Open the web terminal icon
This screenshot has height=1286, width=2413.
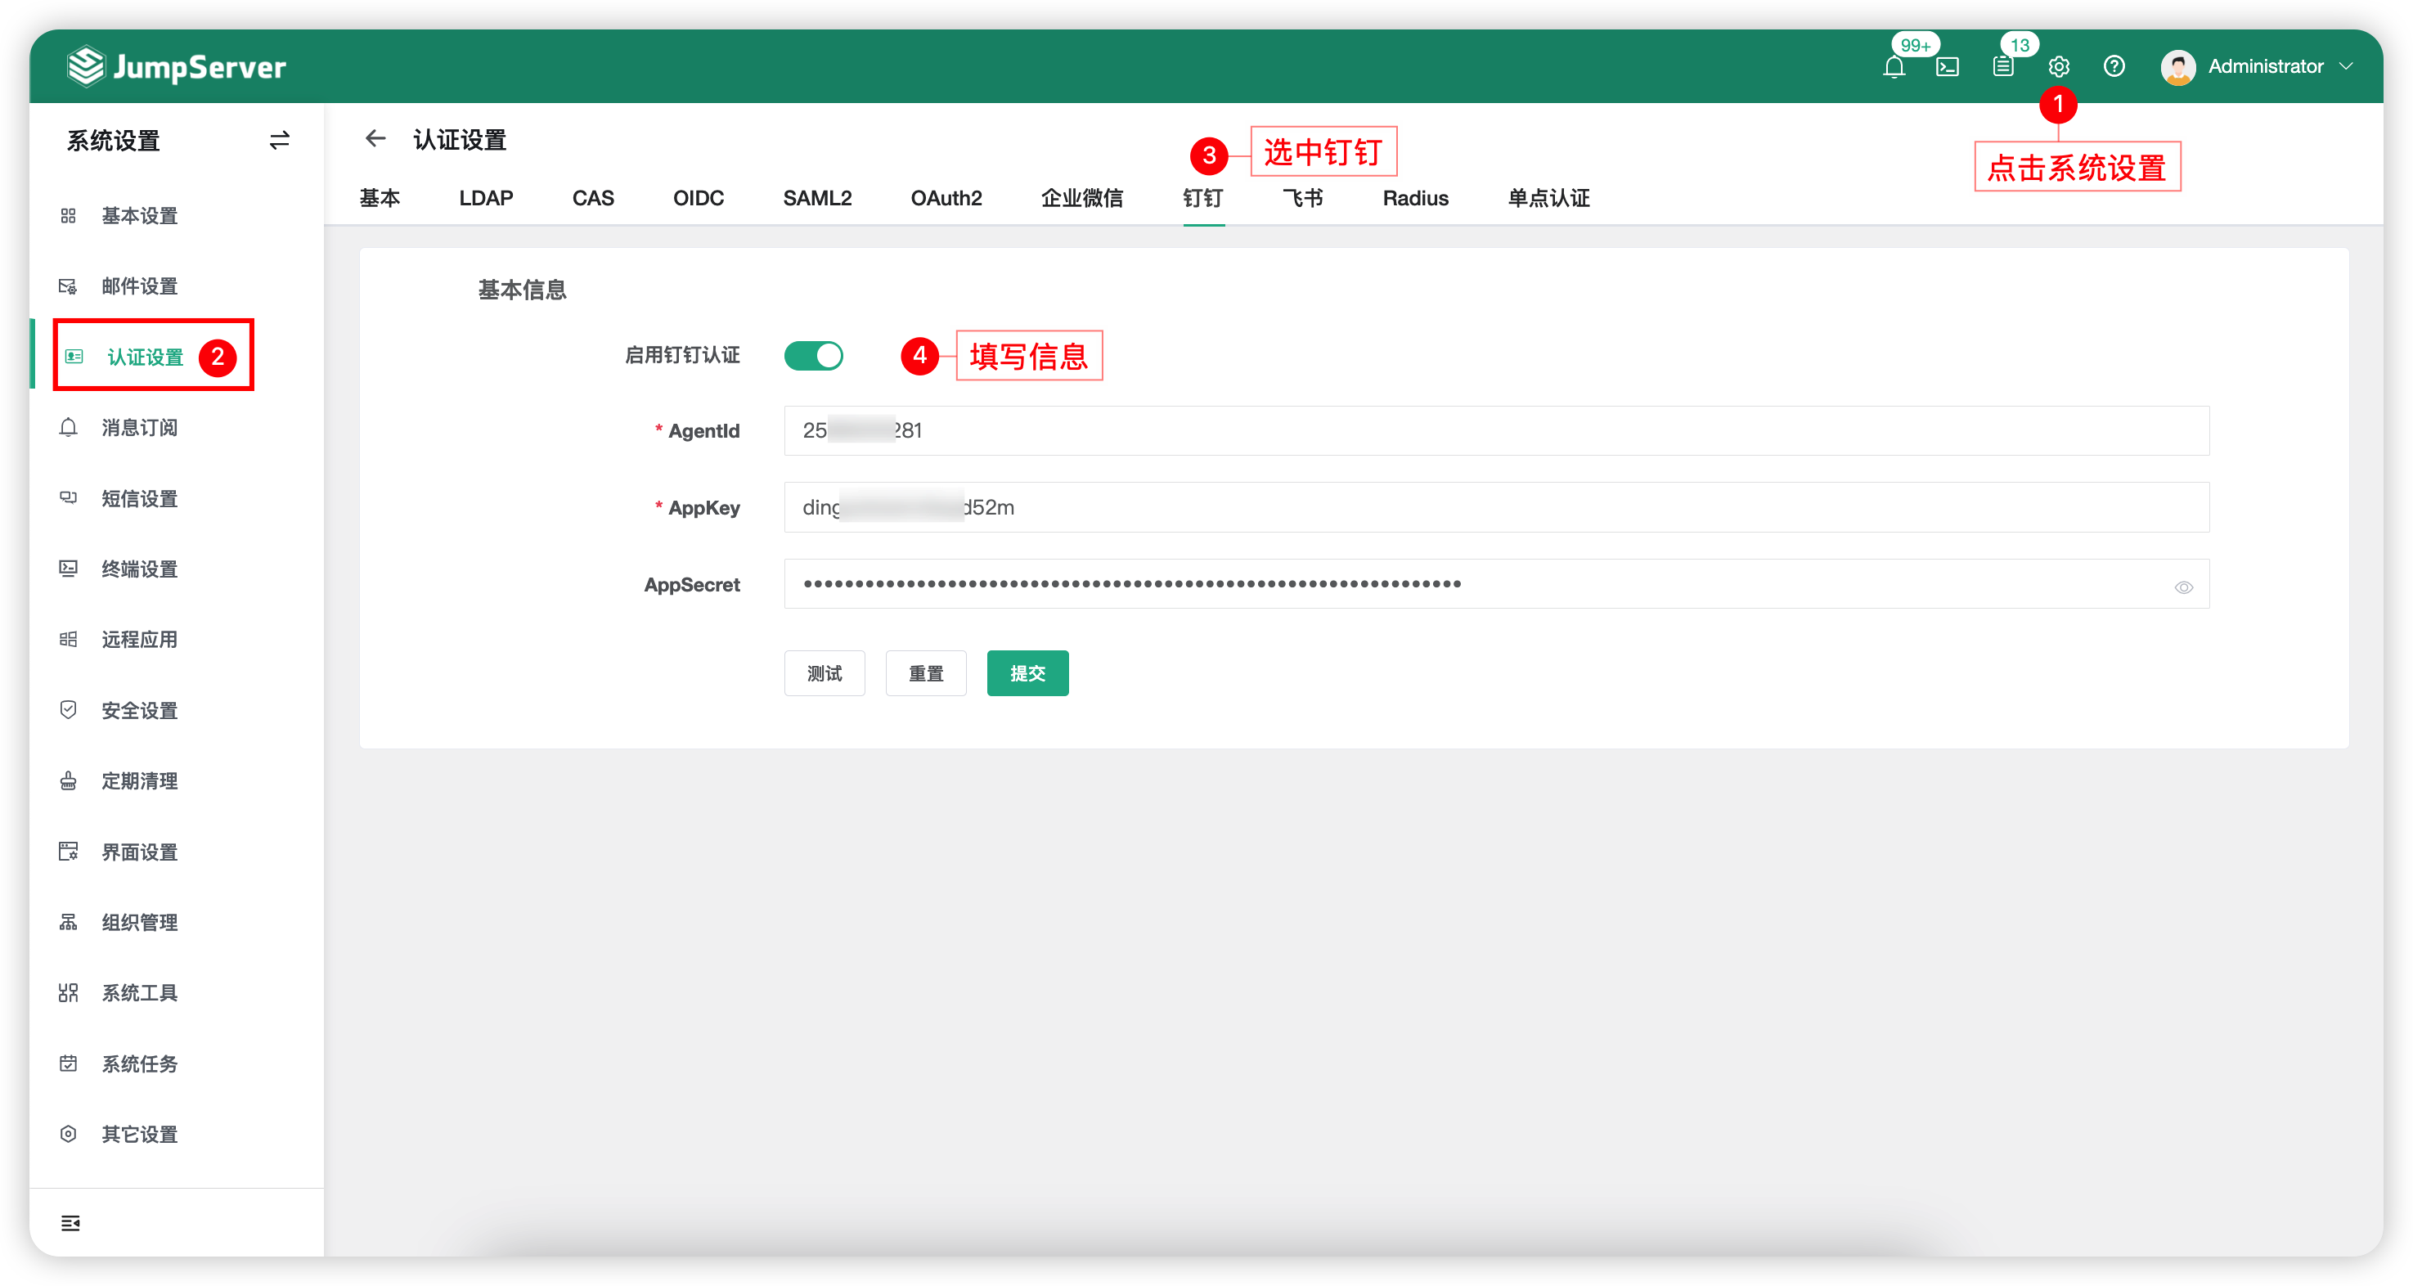click(1948, 66)
